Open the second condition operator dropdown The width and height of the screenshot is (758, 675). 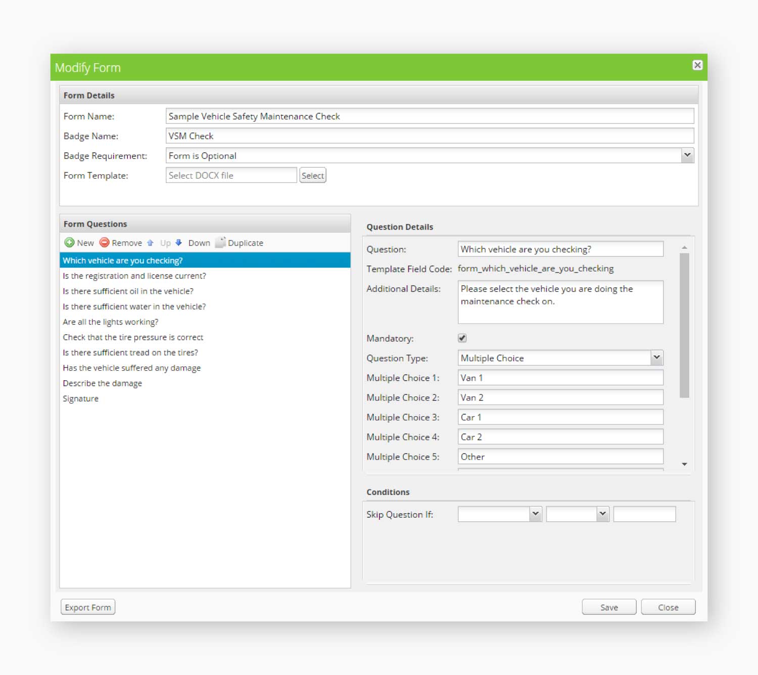click(602, 514)
